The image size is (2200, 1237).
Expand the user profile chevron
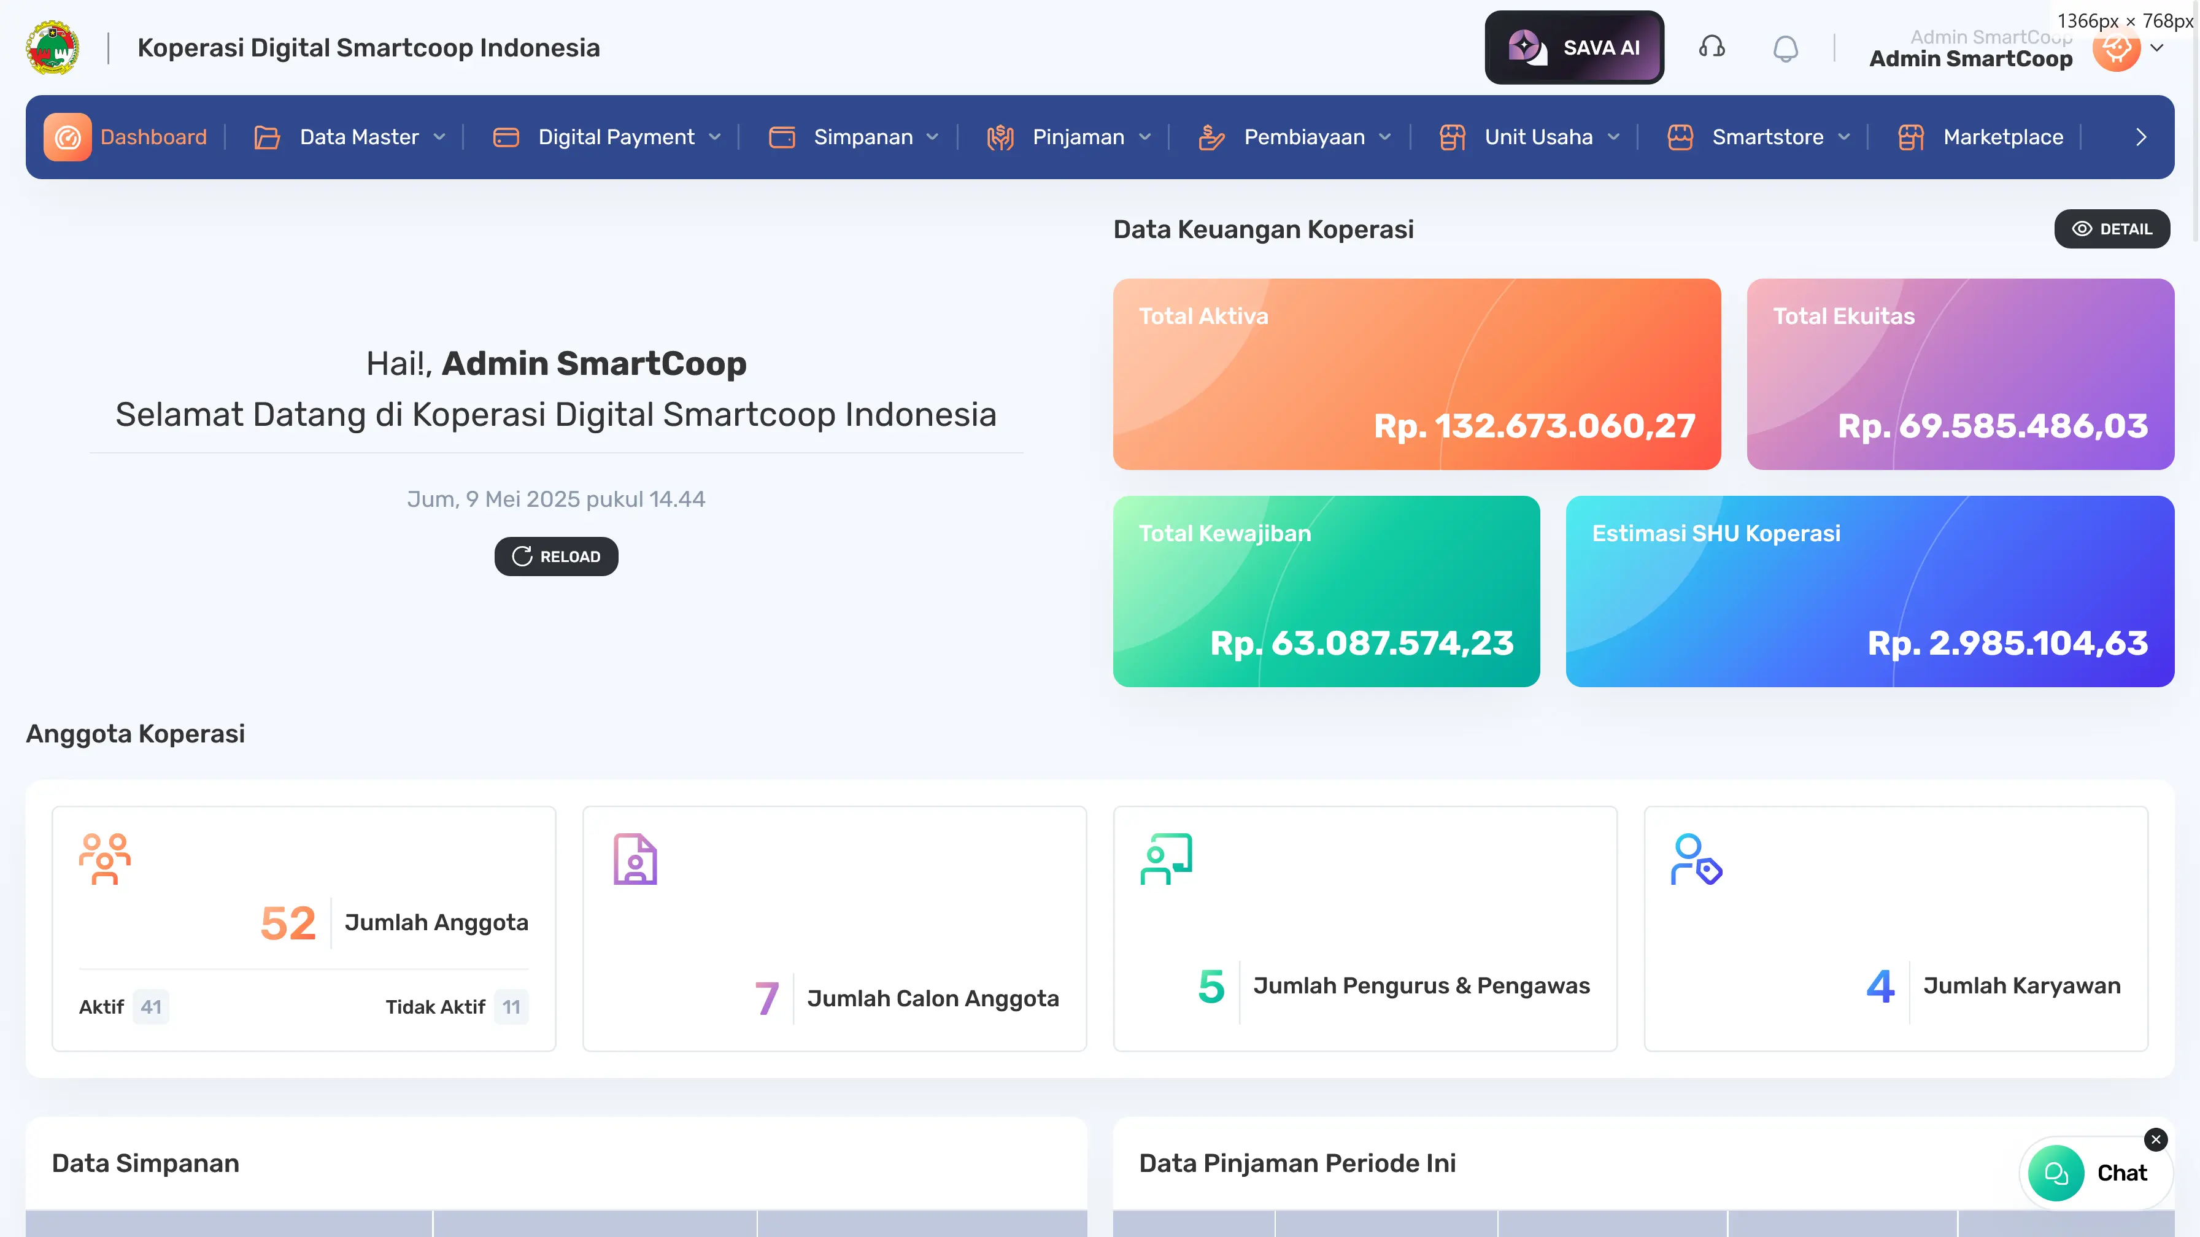[2157, 48]
